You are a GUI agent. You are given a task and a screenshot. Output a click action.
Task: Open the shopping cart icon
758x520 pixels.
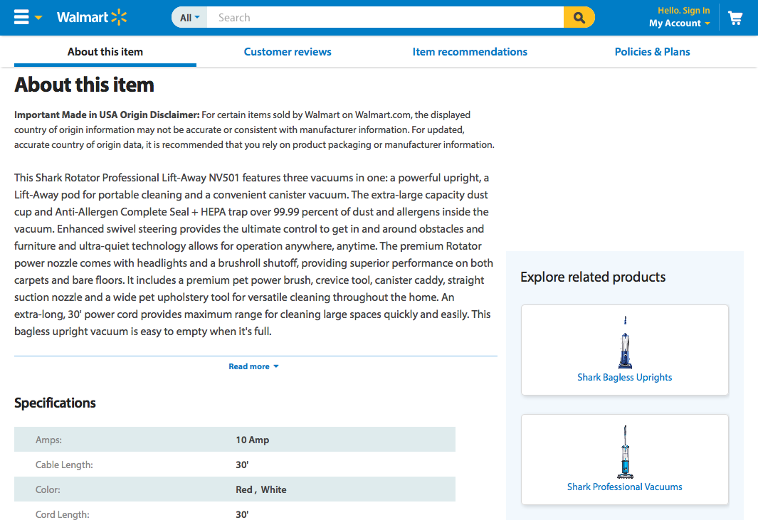[735, 18]
